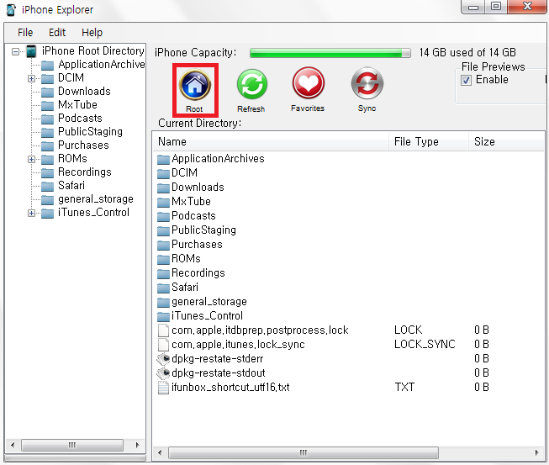Screen dimensions: 549x465
Task: Sort by the File Type column header
Action: pyautogui.click(x=429, y=141)
